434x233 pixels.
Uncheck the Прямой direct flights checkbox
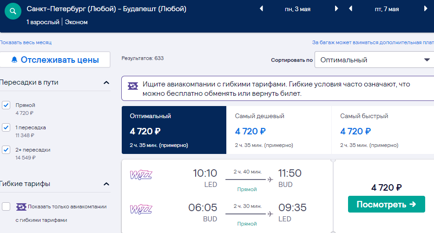pos(6,105)
